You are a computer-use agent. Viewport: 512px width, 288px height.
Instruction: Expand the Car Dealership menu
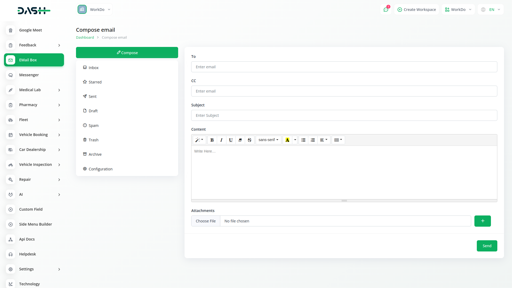34,150
